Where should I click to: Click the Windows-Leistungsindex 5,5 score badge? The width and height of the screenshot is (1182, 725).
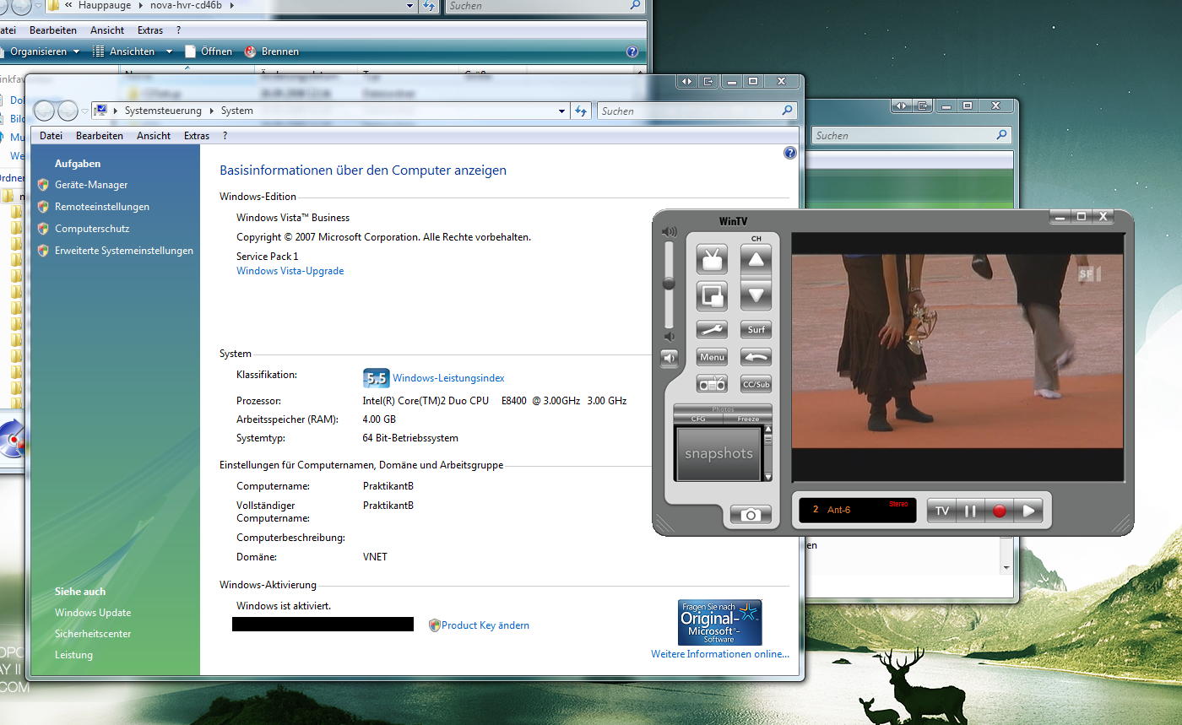click(x=375, y=378)
